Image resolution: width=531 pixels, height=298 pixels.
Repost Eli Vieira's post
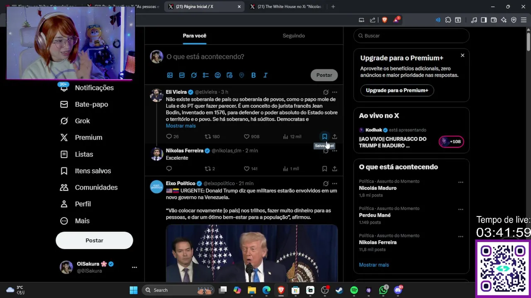(x=208, y=137)
